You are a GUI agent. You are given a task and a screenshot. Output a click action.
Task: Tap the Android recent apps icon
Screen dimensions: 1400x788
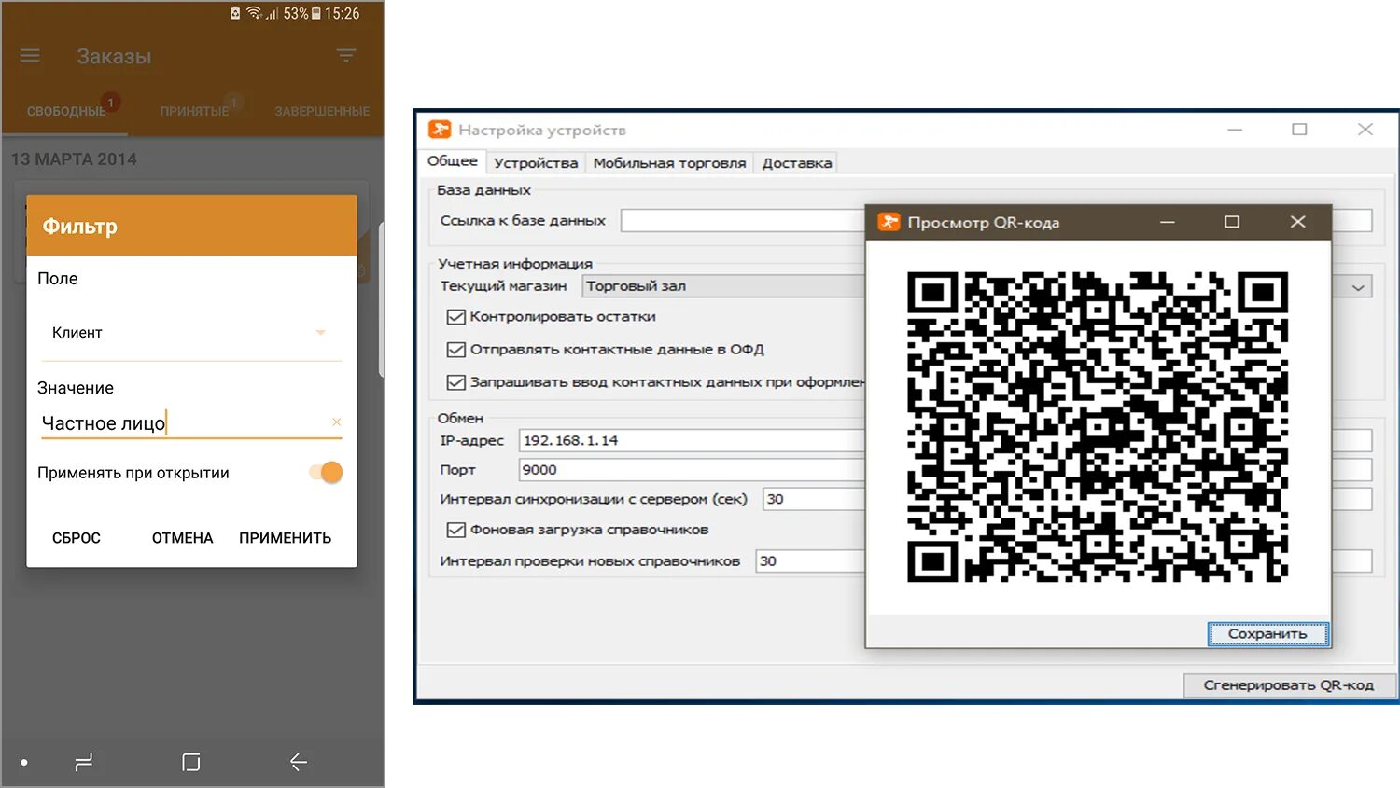(x=84, y=762)
